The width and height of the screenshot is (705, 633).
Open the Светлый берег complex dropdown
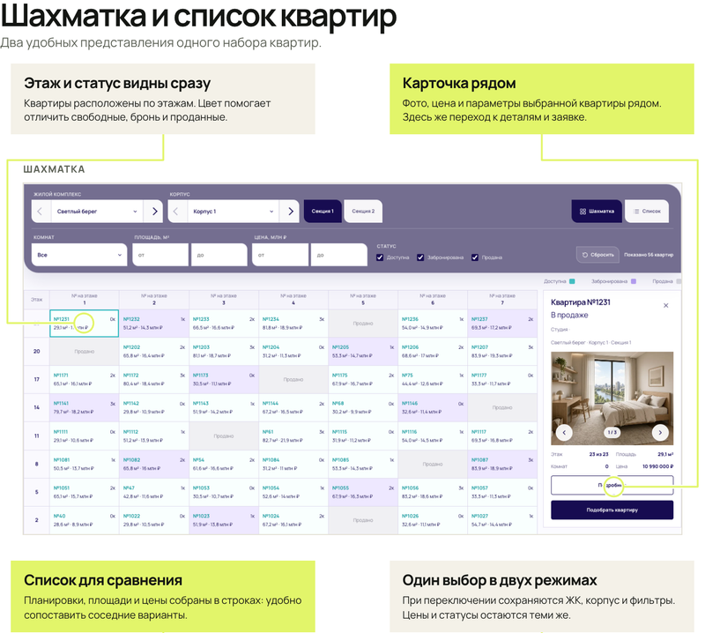click(x=96, y=211)
